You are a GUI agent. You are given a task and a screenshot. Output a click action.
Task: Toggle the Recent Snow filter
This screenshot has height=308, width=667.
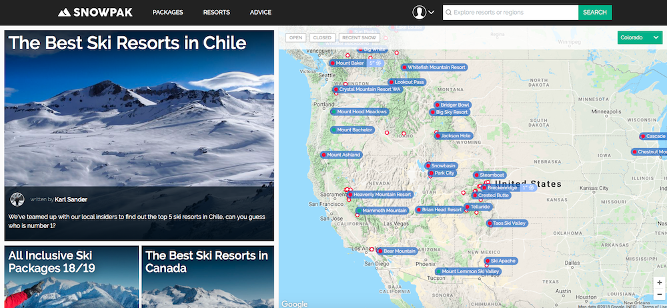(x=359, y=38)
